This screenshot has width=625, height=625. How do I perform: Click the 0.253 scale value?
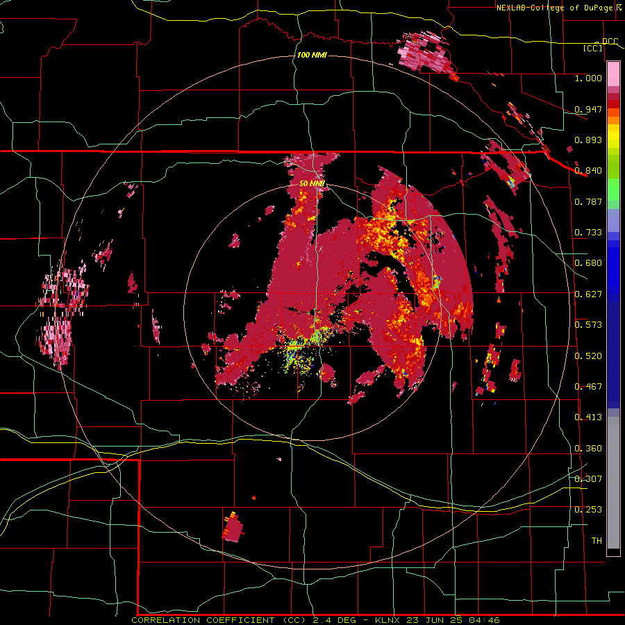coord(588,510)
